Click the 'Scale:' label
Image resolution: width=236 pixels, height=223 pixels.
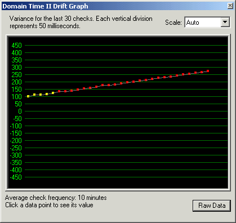click(x=173, y=23)
